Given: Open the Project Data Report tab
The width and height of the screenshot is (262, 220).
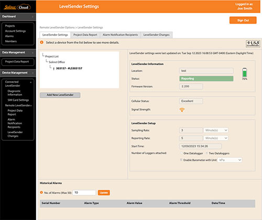Looking at the screenshot, I should point(85,35).
